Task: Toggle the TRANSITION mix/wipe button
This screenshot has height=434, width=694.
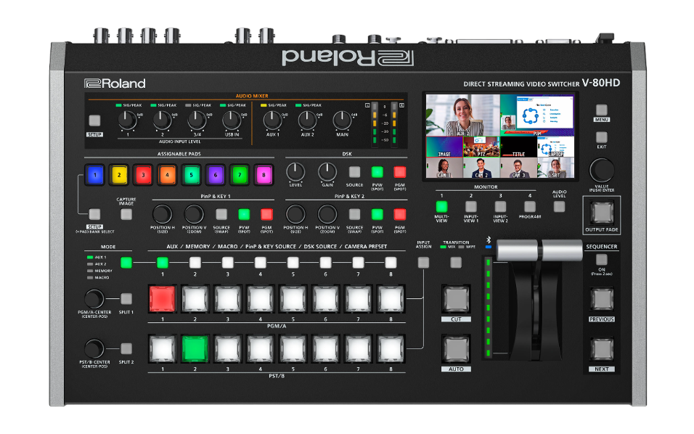Action: click(x=456, y=263)
